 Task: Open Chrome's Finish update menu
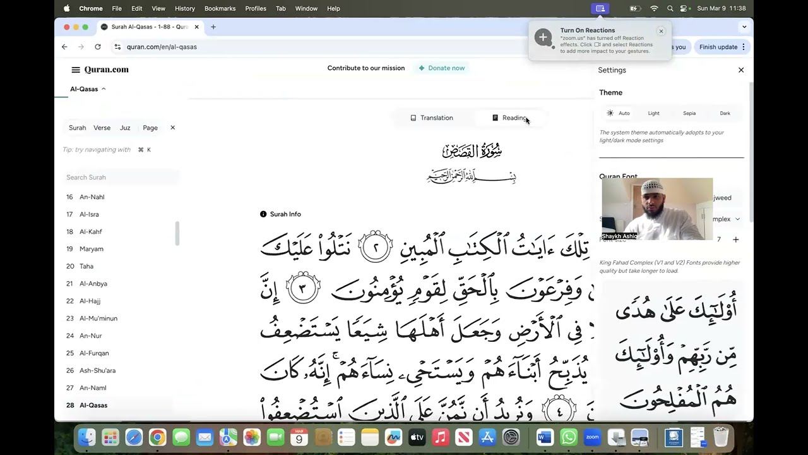(723, 47)
